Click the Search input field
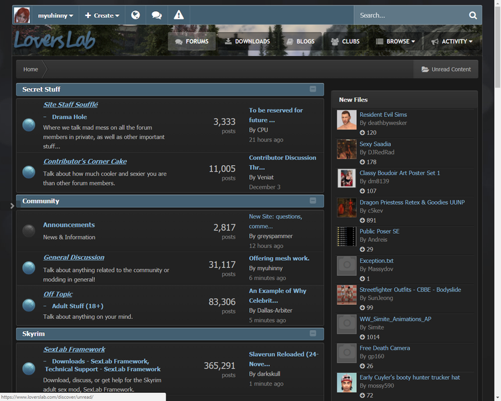This screenshot has width=501, height=401. point(411,15)
